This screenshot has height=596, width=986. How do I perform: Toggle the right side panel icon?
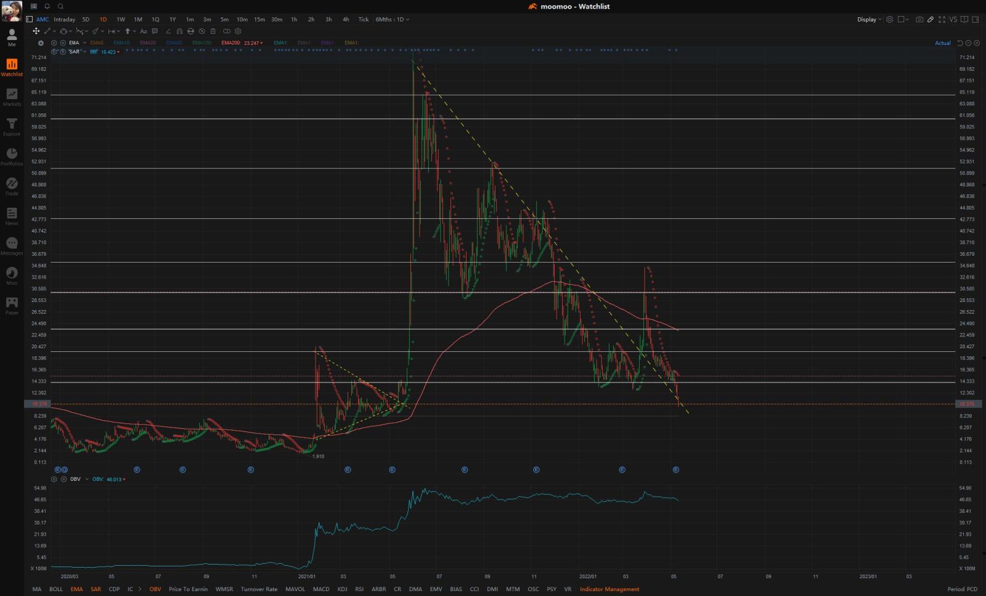click(976, 19)
